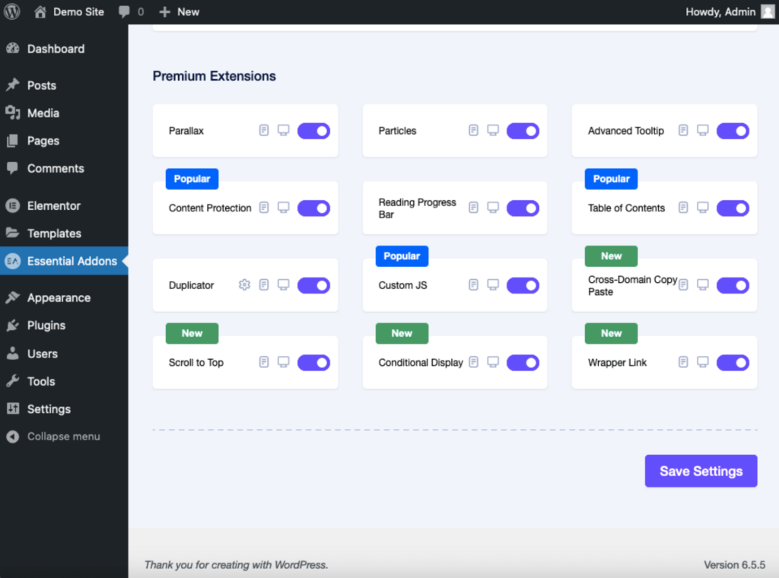The width and height of the screenshot is (779, 578).
Task: Switch off Custom JS toggle
Action: [x=523, y=285]
